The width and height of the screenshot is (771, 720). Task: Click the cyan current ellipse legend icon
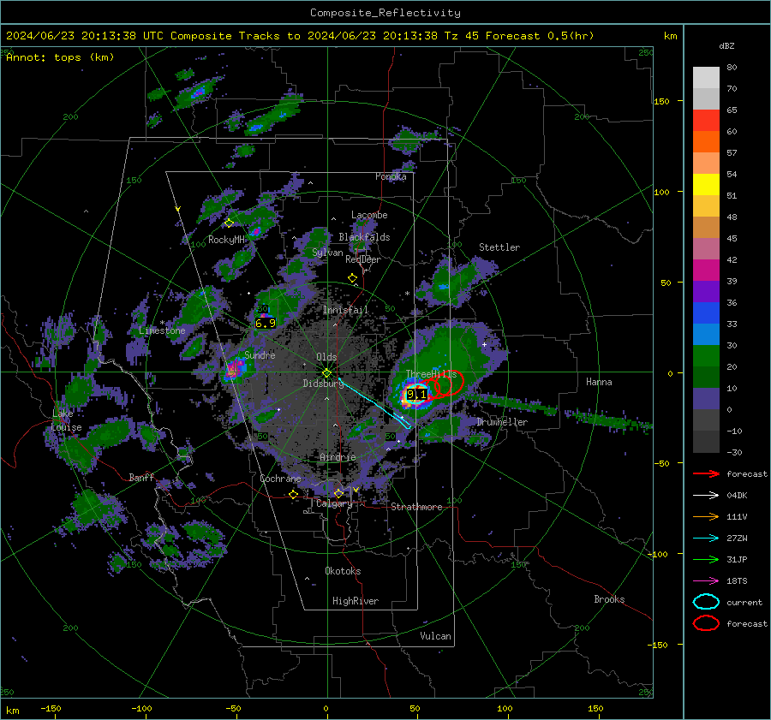(706, 602)
